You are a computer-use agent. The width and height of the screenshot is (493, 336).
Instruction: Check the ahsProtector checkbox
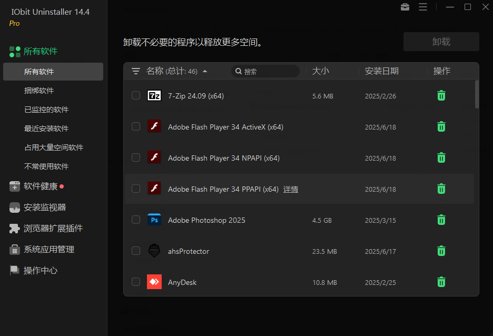tap(136, 251)
